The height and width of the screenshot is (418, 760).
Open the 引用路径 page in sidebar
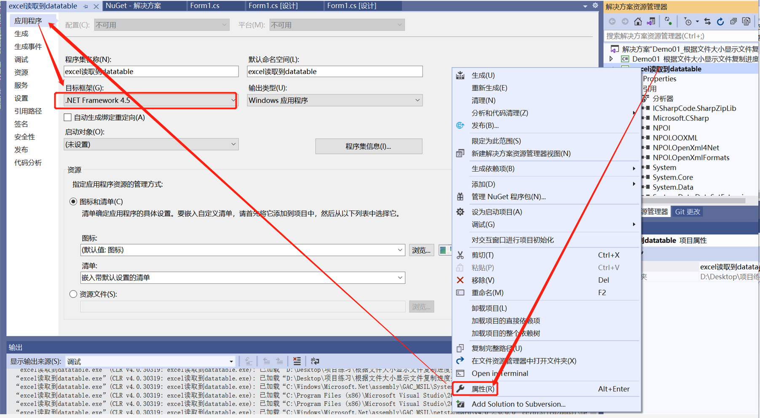click(x=28, y=111)
